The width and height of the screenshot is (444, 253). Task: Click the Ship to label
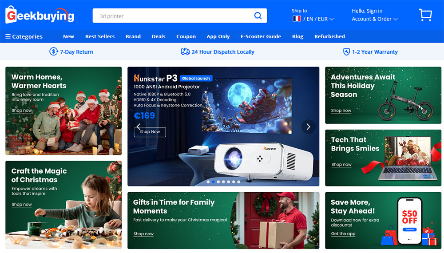(299, 11)
